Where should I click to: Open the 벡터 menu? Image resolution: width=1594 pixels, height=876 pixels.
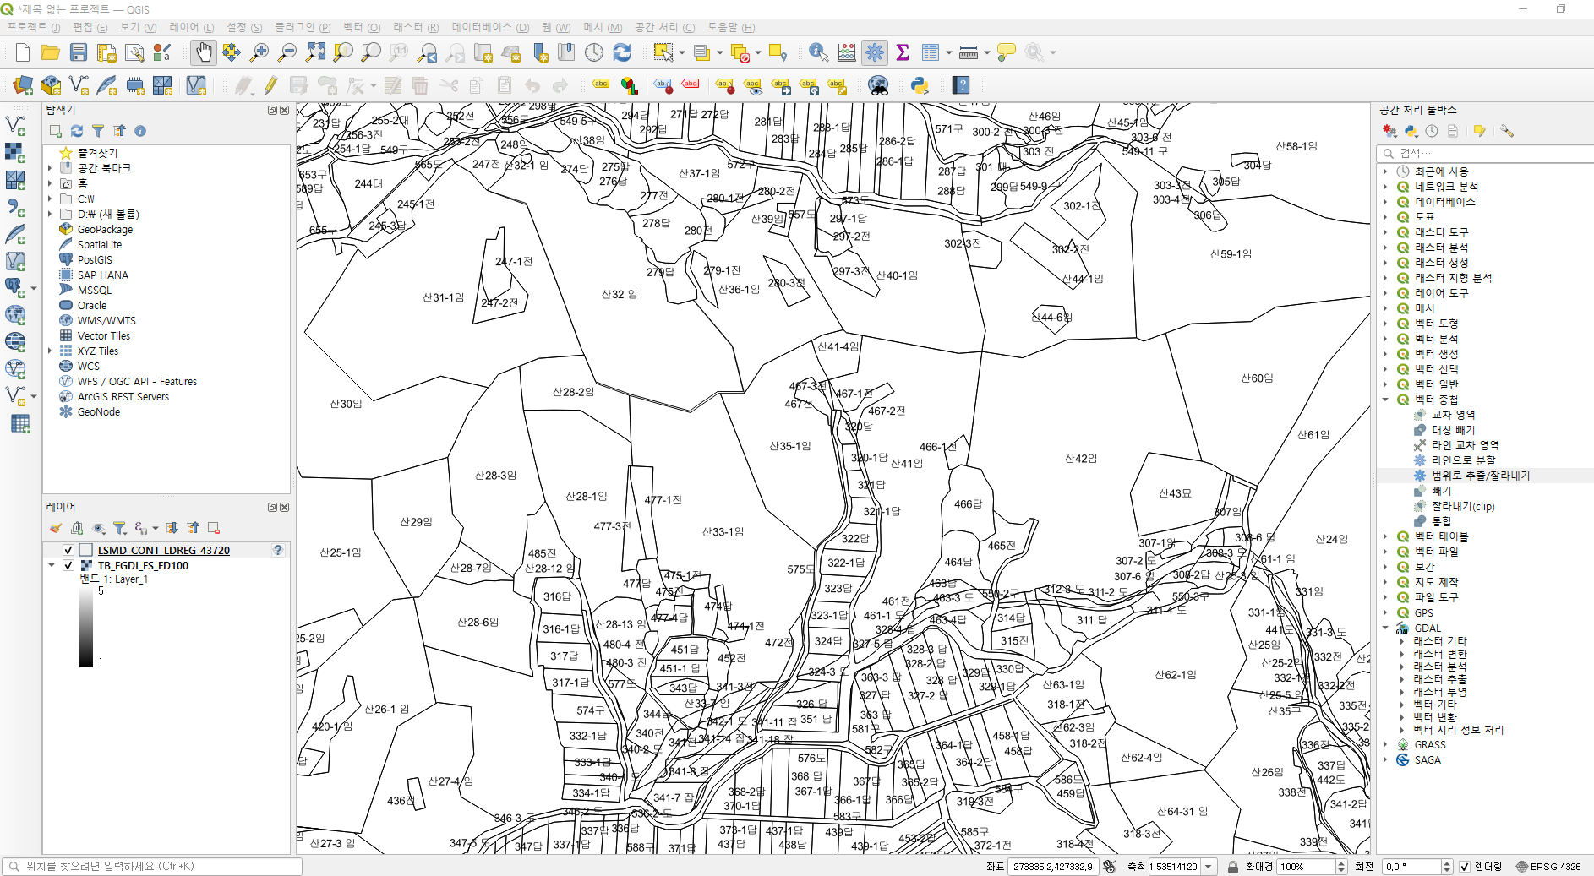(x=362, y=28)
